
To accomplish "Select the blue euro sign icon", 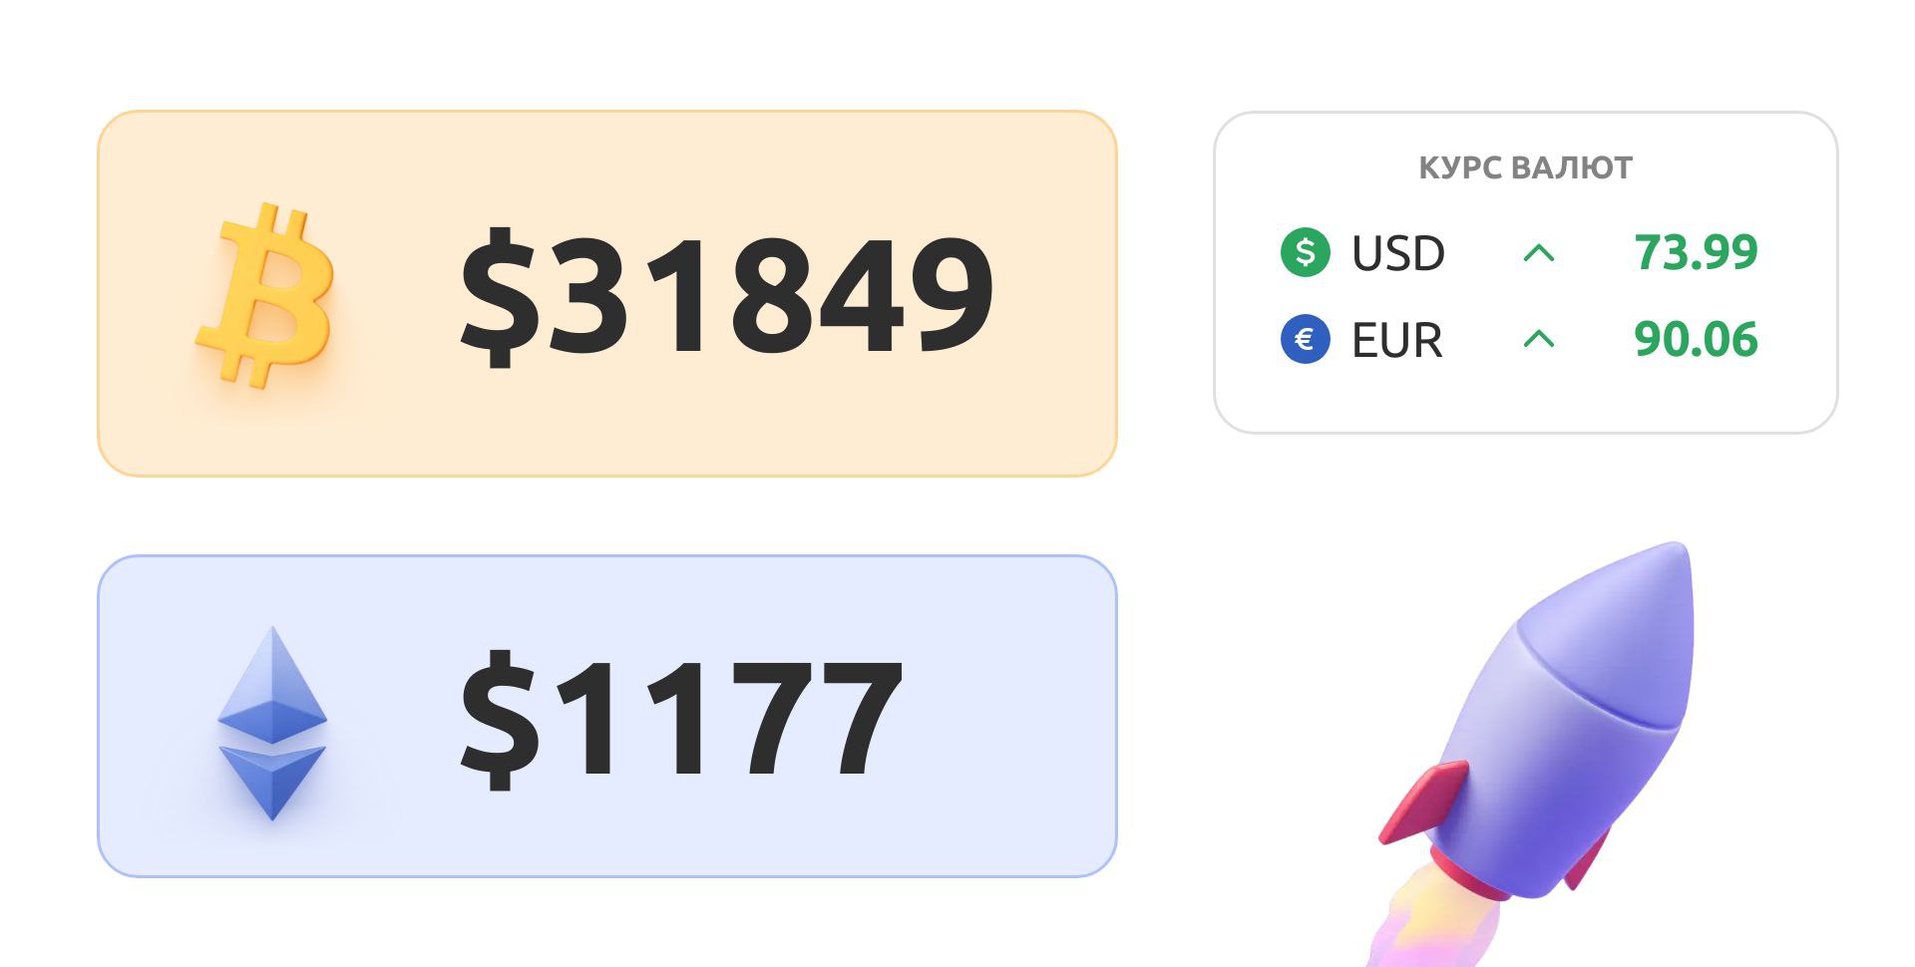I will [x=1305, y=339].
